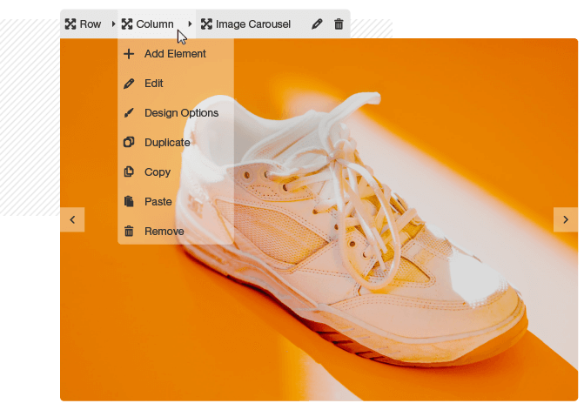Open Design Options from the Column menu
This screenshot has height=410, width=584.
click(176, 113)
